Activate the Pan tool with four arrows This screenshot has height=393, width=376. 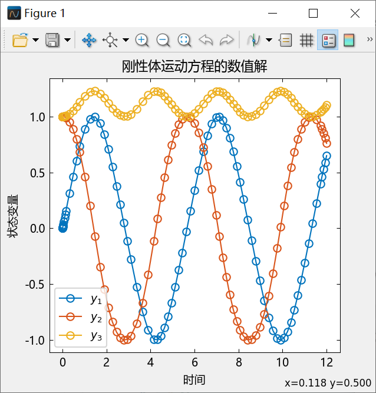click(x=89, y=40)
